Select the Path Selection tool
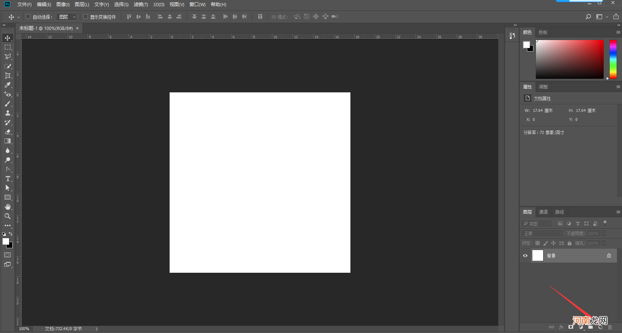Image resolution: width=622 pixels, height=333 pixels. (x=8, y=188)
